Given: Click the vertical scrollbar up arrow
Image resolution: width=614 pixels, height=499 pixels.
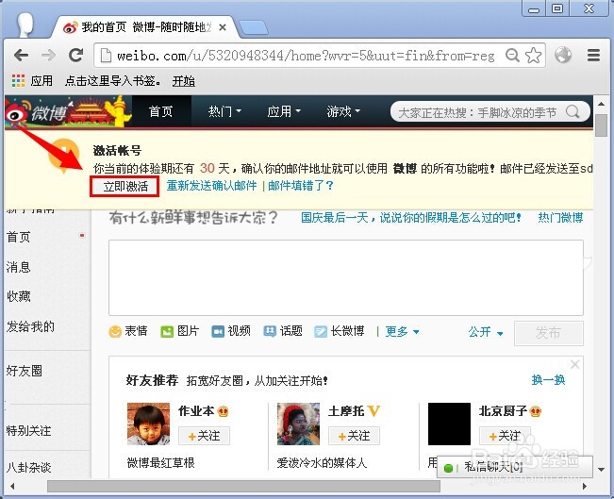Looking at the screenshot, I should (601, 104).
